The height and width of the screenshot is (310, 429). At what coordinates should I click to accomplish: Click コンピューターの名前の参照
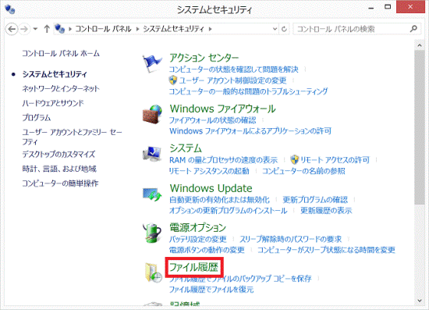tap(303, 171)
